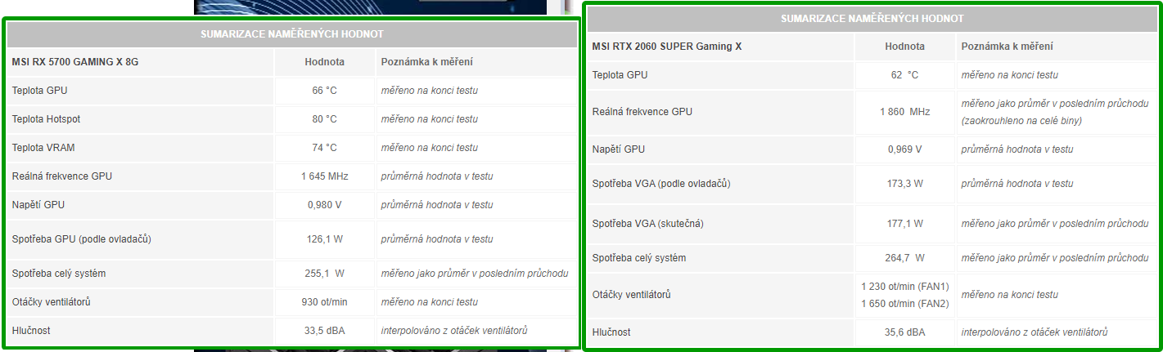Click the 1 230 ot/min (FAN1) value

(904, 287)
